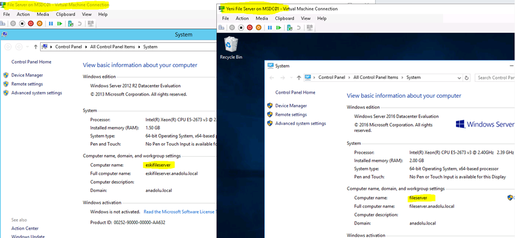Click Enhanced Session icon in File Server toolbar
515x238 pixels.
click(91, 24)
